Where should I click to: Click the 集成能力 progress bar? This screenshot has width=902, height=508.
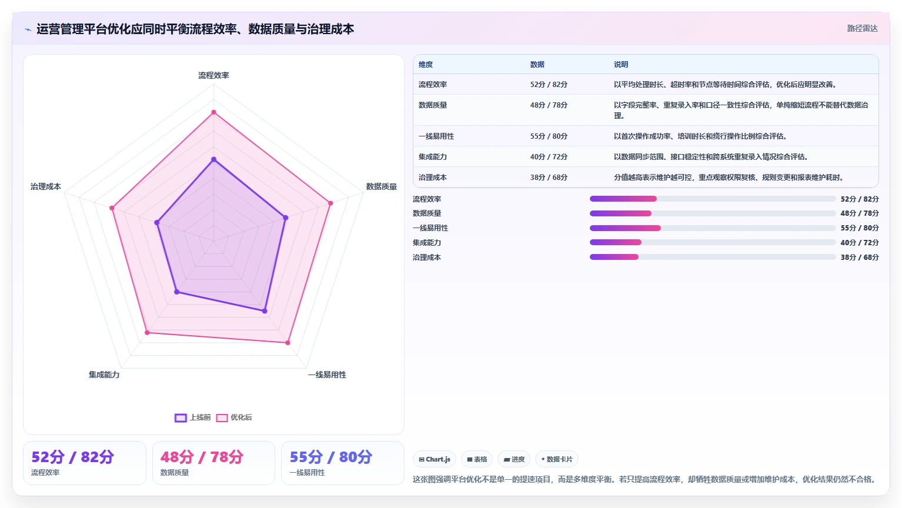[x=713, y=242]
